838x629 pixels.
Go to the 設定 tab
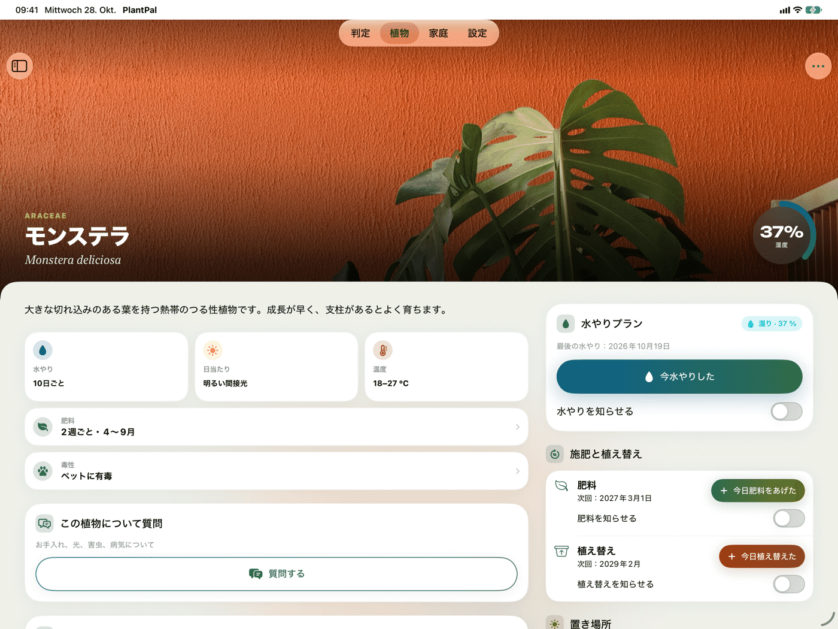tap(477, 34)
